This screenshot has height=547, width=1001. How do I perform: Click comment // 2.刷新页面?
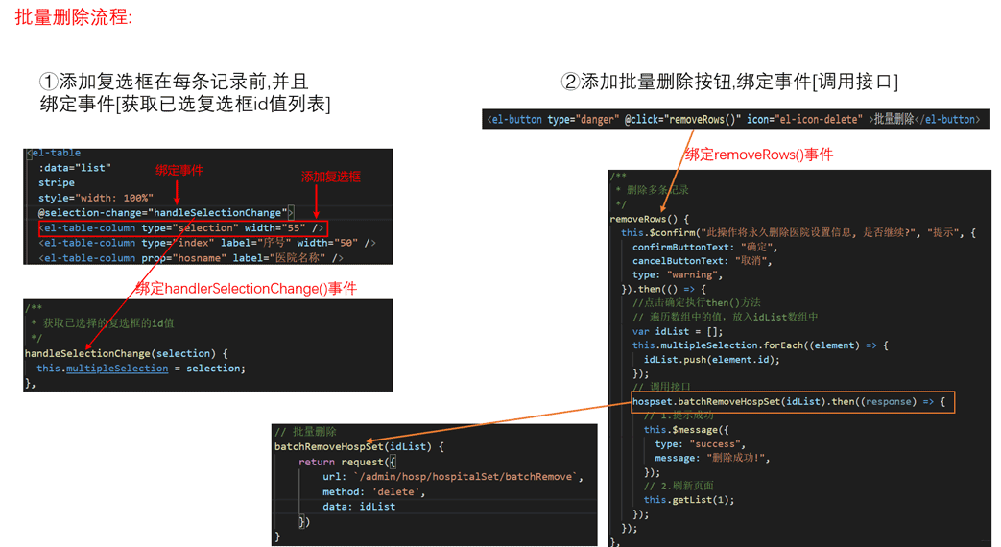point(679,486)
